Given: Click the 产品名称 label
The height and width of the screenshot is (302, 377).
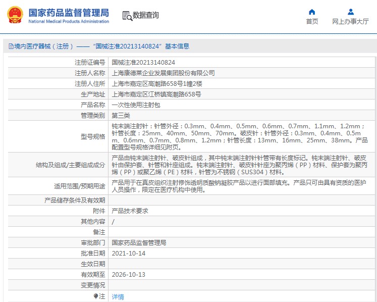Looking at the screenshot, I should pyautogui.click(x=93, y=105).
